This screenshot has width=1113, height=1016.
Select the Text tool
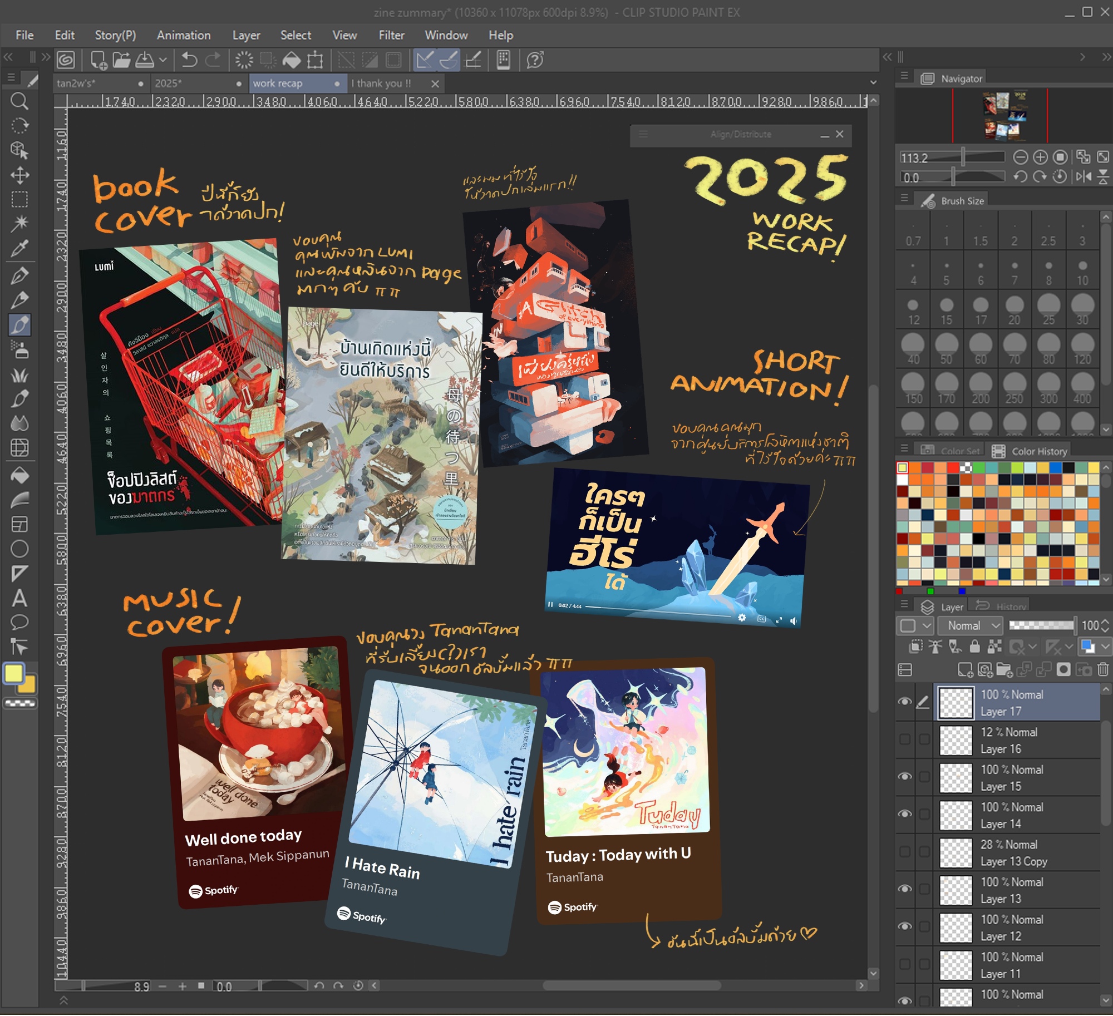coord(19,599)
